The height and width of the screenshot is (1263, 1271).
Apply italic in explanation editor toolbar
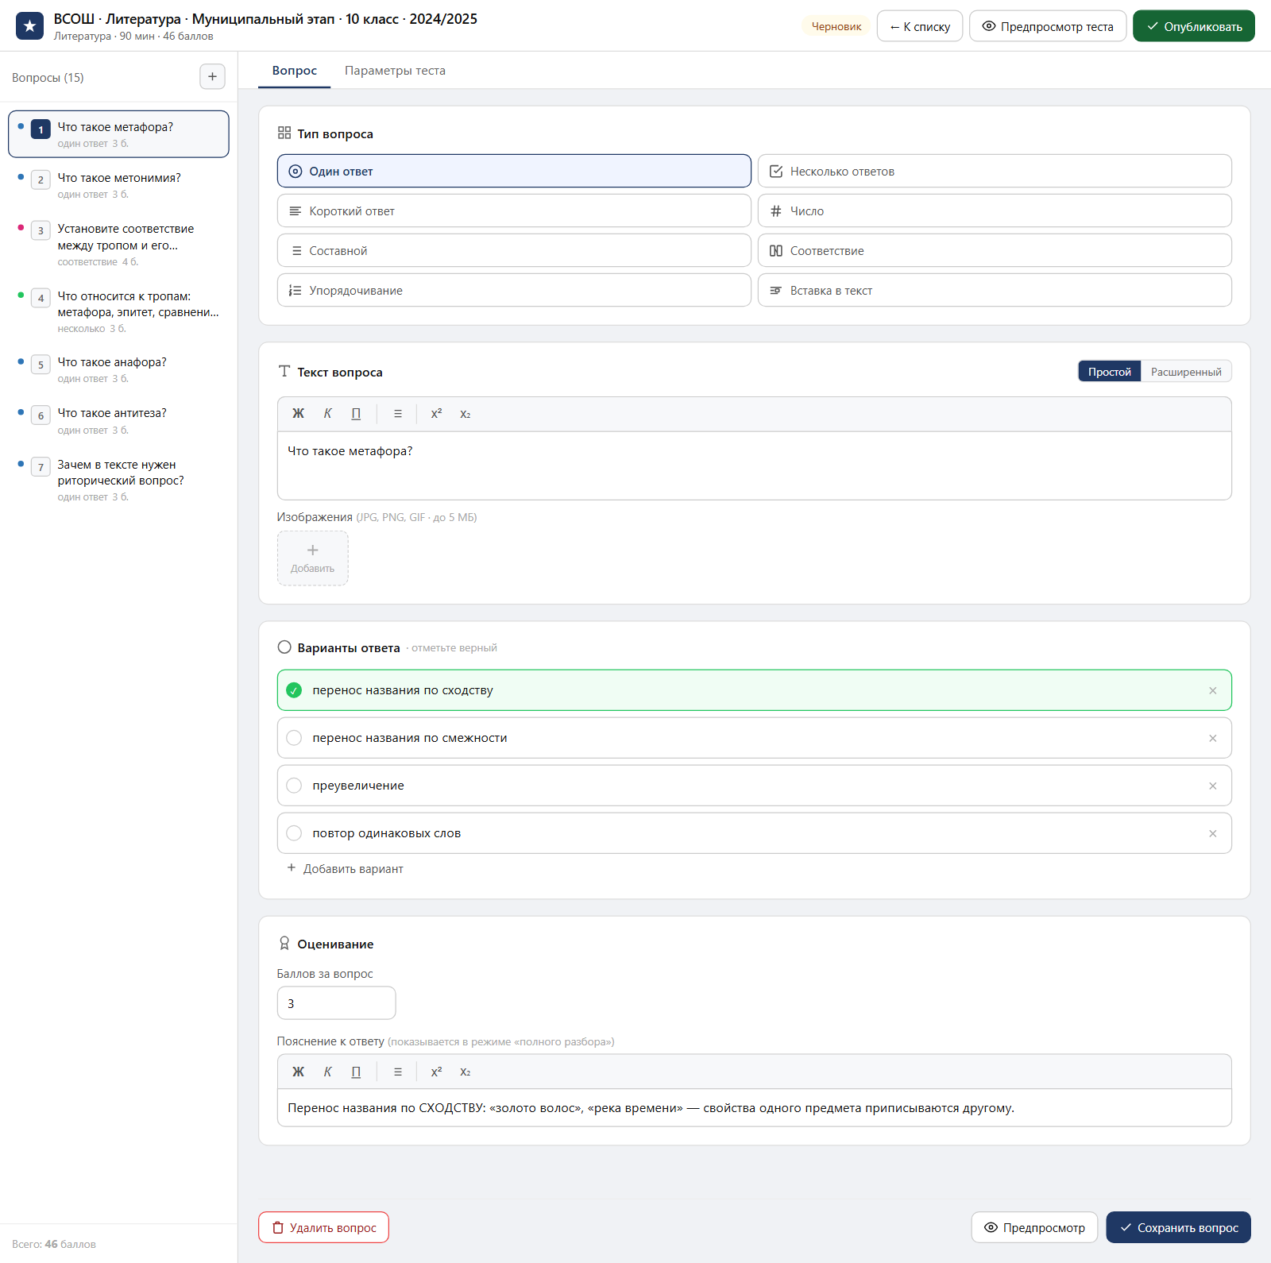pyautogui.click(x=327, y=1072)
